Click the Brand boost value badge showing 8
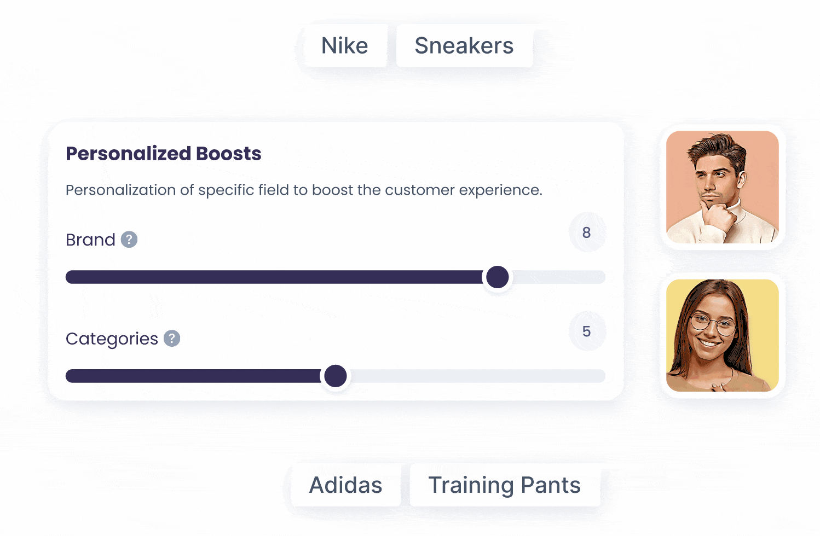820x536 pixels. [x=587, y=232]
